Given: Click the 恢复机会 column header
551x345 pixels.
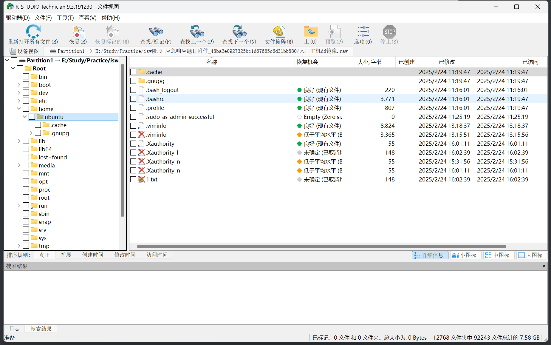Looking at the screenshot, I should point(319,62).
